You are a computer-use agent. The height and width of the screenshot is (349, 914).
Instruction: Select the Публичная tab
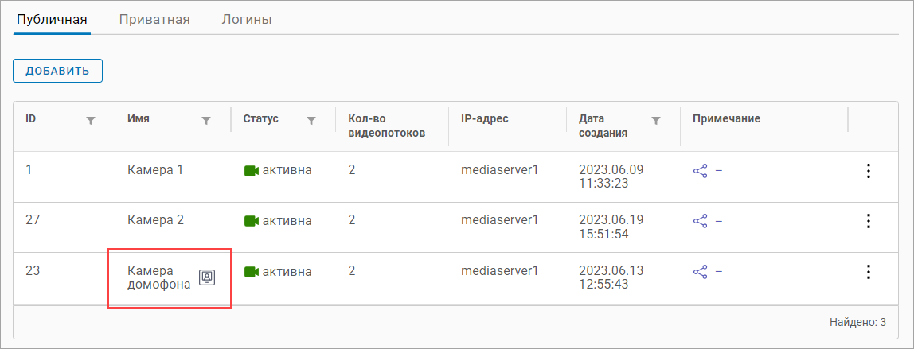pos(52,19)
